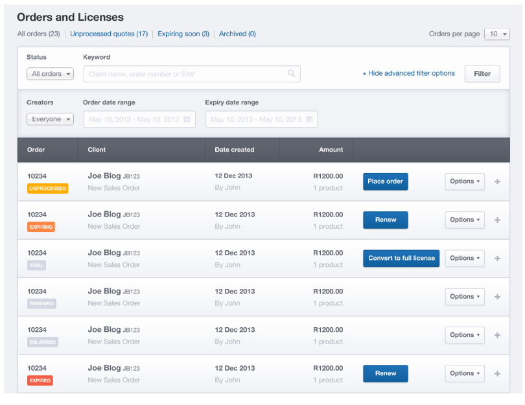
Task: Click Renew button on the EXPIRING order
Action: coord(386,220)
